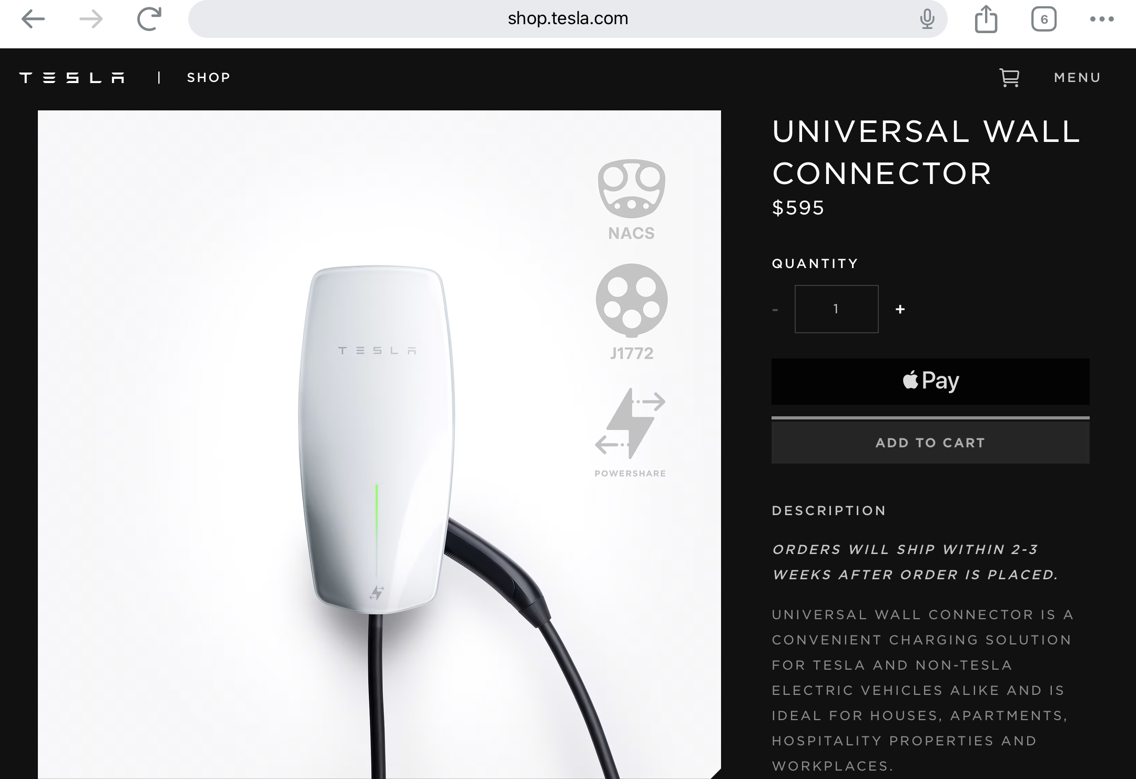Tap the microphone icon in the address bar
Screen dimensions: 1136x779
[927, 19]
